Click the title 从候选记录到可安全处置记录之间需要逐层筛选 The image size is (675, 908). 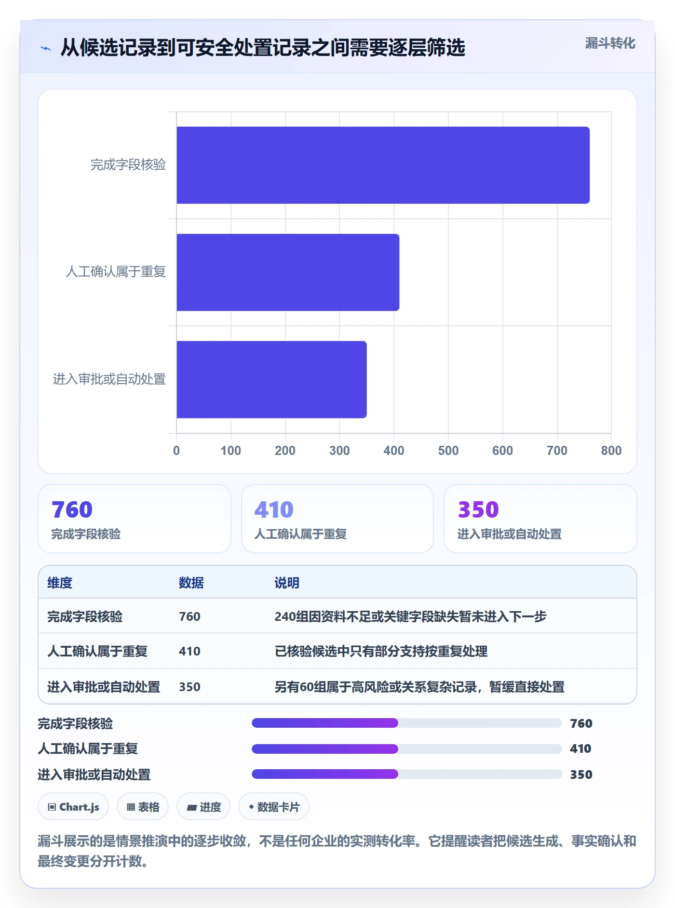(x=263, y=48)
